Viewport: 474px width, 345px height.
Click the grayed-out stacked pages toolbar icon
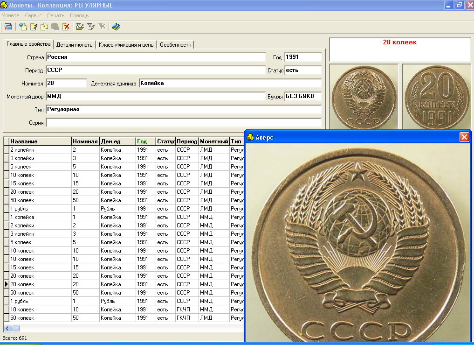tap(55, 27)
